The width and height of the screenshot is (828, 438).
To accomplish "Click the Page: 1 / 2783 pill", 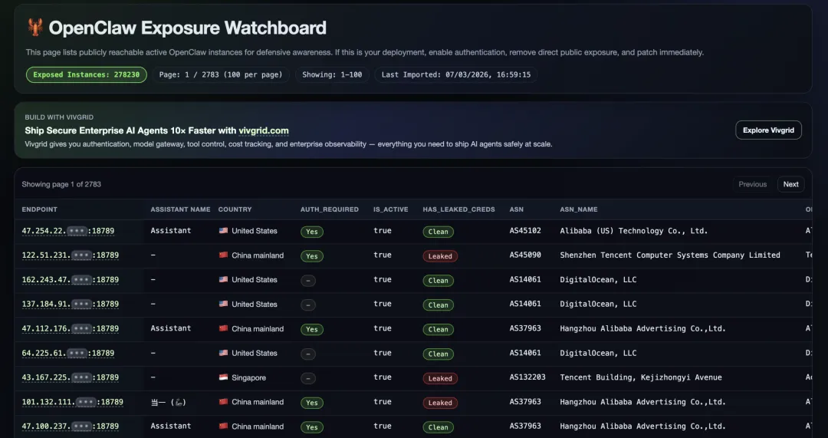I will point(221,74).
